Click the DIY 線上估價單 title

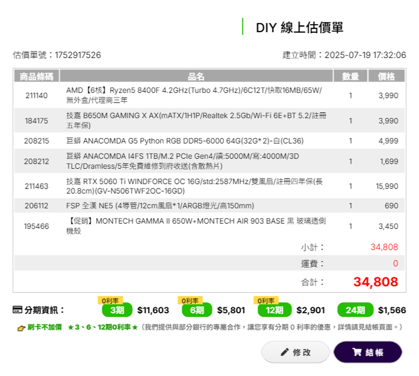click(x=300, y=27)
